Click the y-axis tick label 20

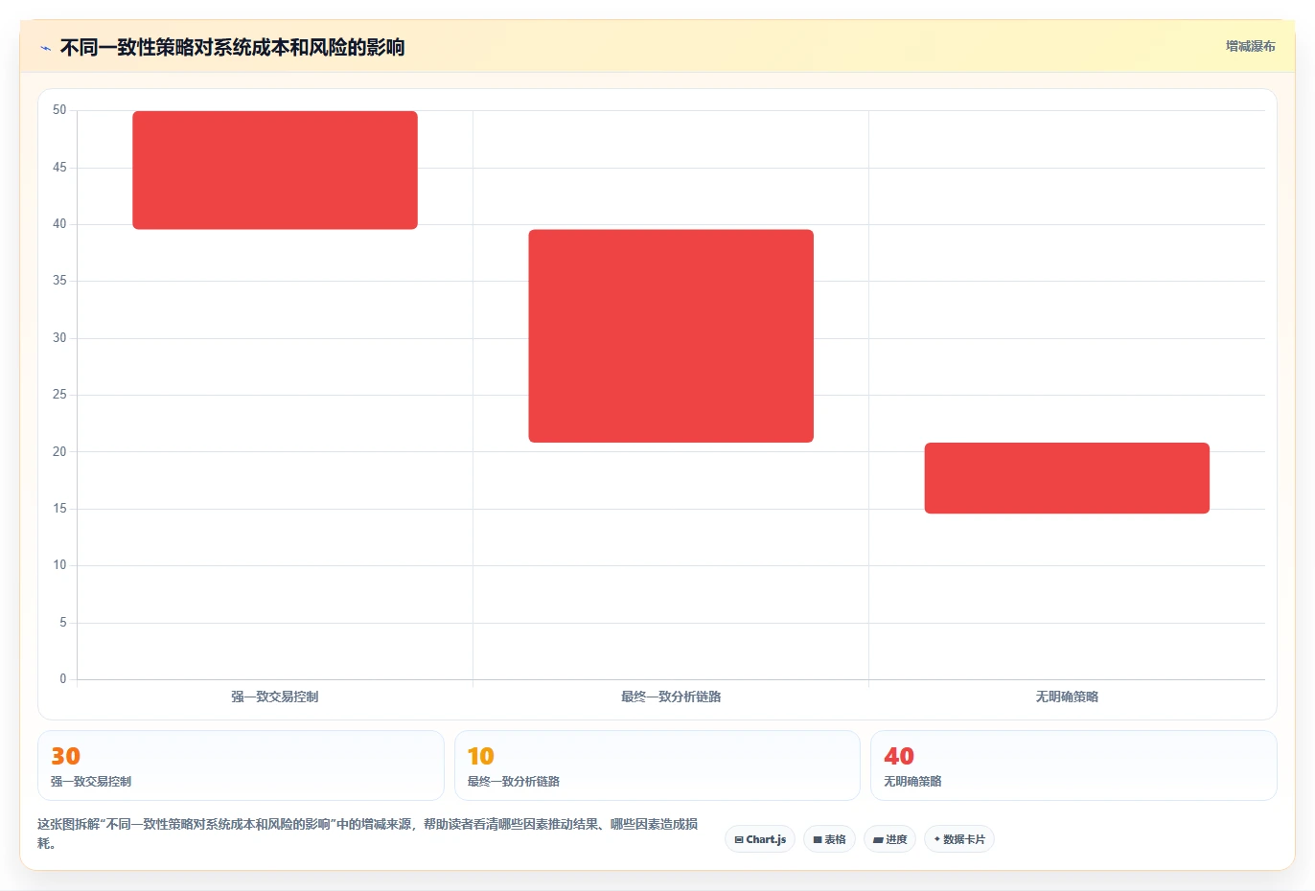[x=59, y=451]
